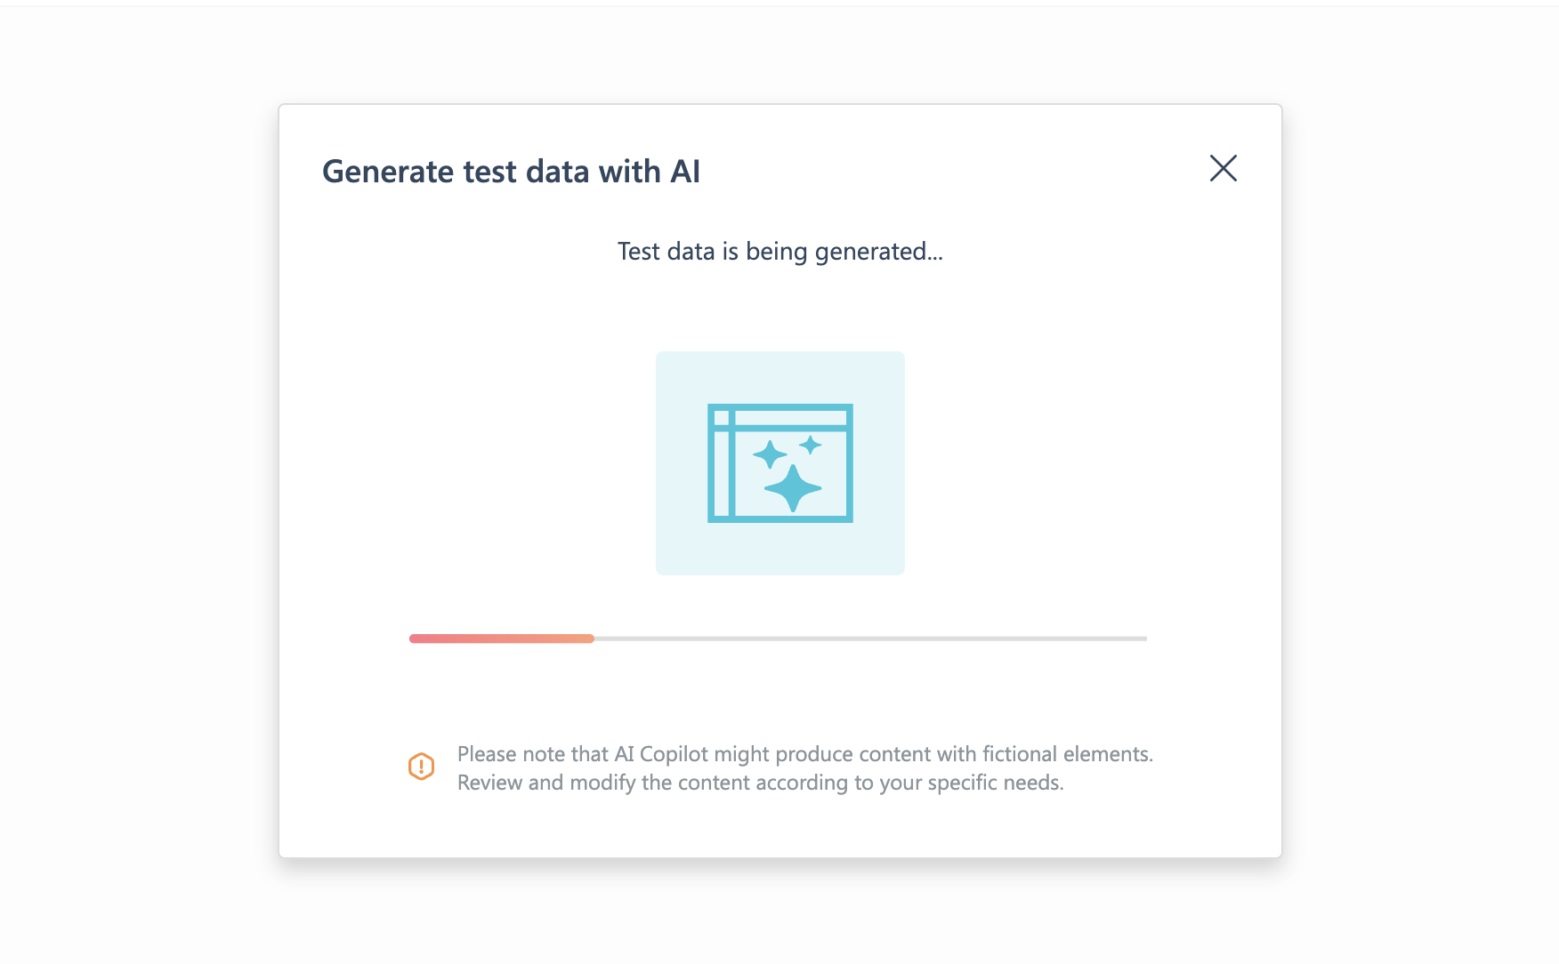Click the "Please note that AI Copilot" line

tap(804, 754)
